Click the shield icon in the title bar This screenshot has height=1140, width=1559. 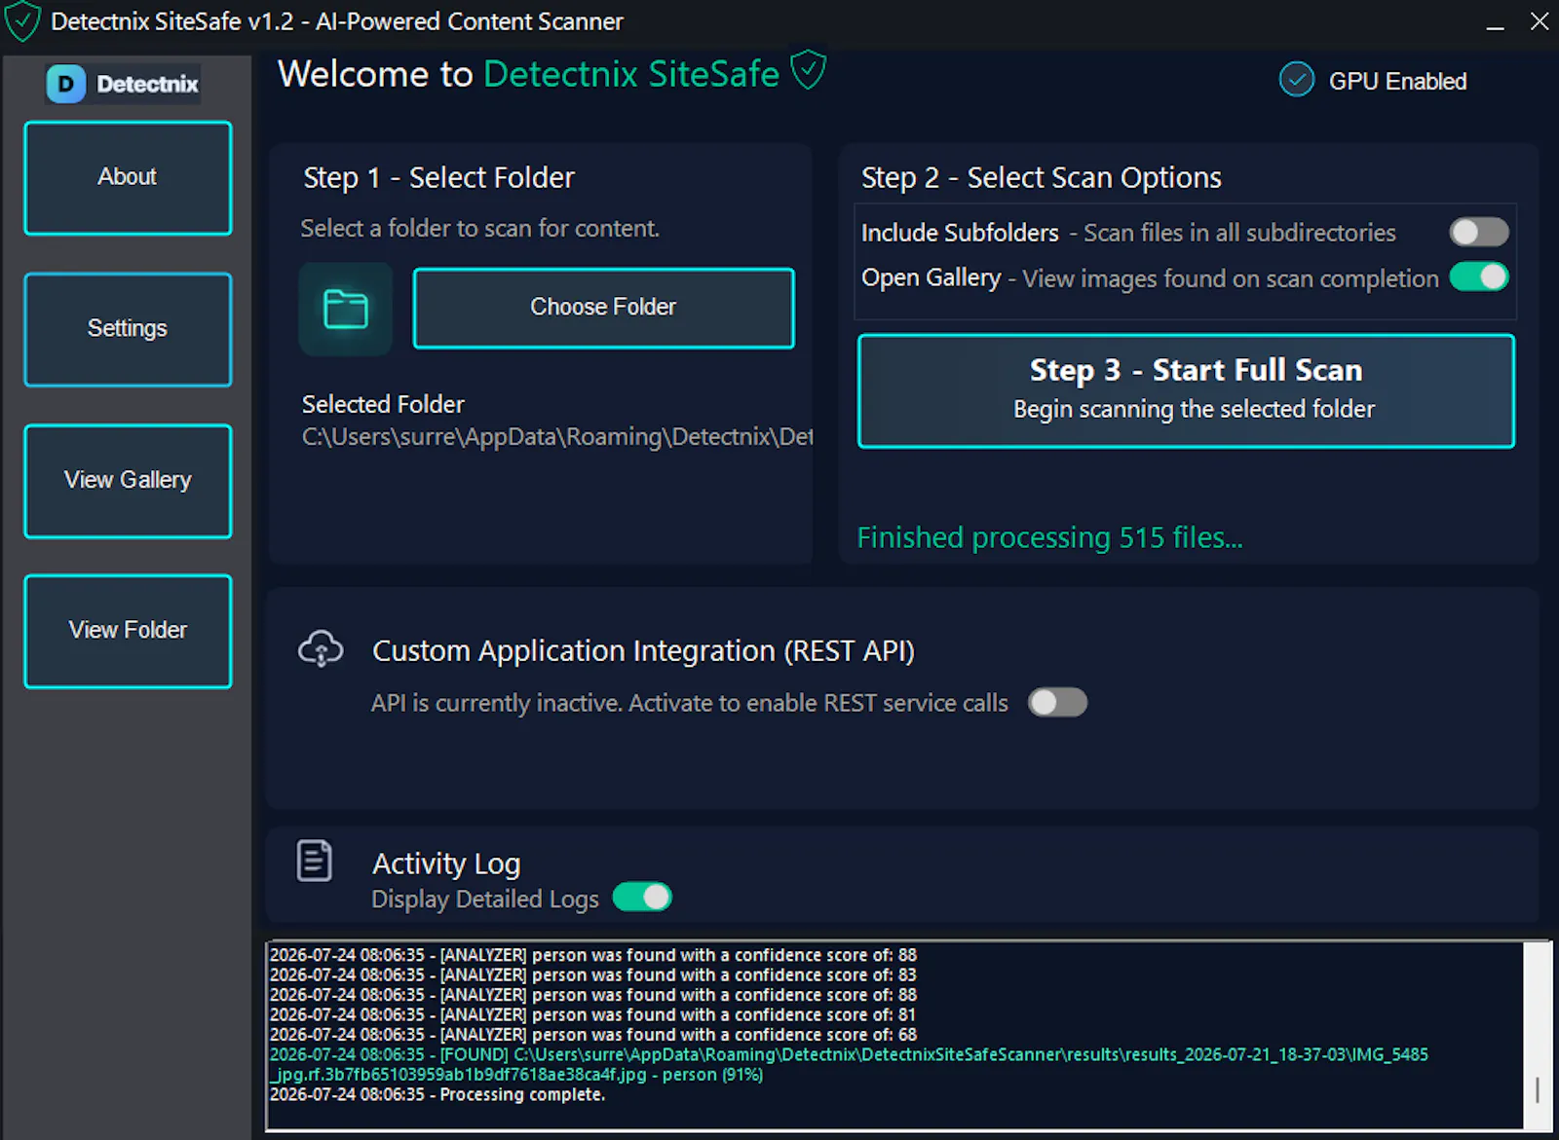(x=21, y=21)
